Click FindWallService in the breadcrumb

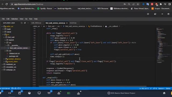pyautogui.click(x=96, y=26)
